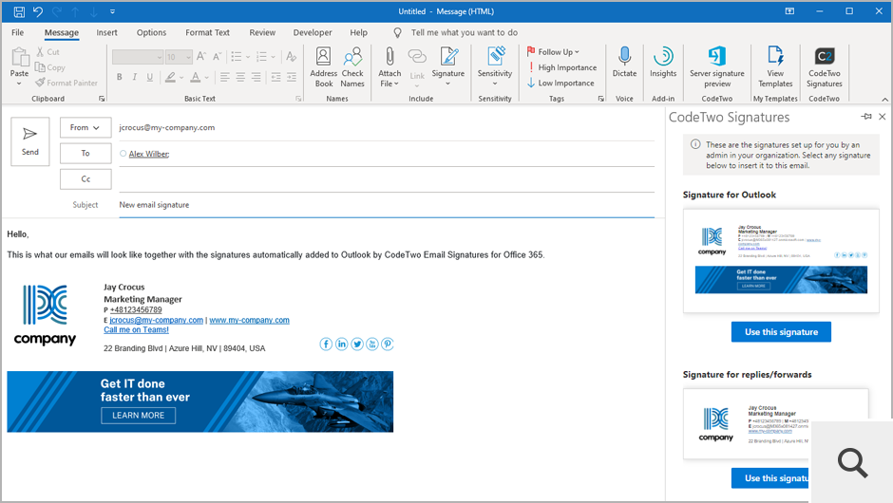
Task: Align text to the left
Action: (225, 77)
